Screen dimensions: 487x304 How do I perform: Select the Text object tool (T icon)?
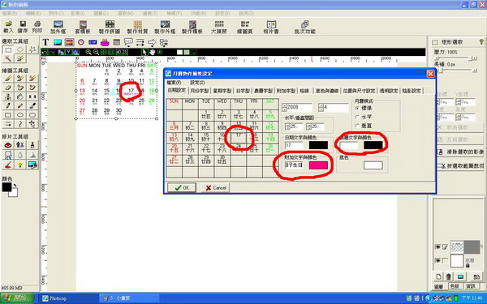(x=45, y=42)
